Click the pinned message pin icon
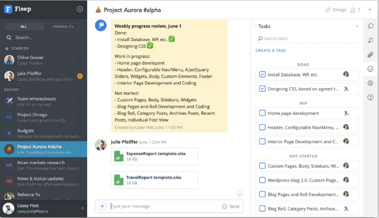Image resolution: width=379 pixels, height=218 pixels. pos(101,25)
